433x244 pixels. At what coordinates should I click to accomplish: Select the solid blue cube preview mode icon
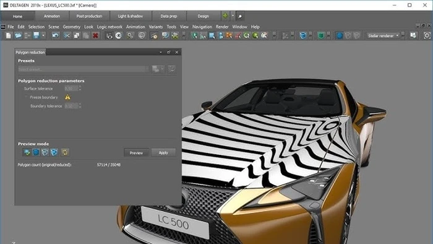pyautogui.click(x=36, y=152)
